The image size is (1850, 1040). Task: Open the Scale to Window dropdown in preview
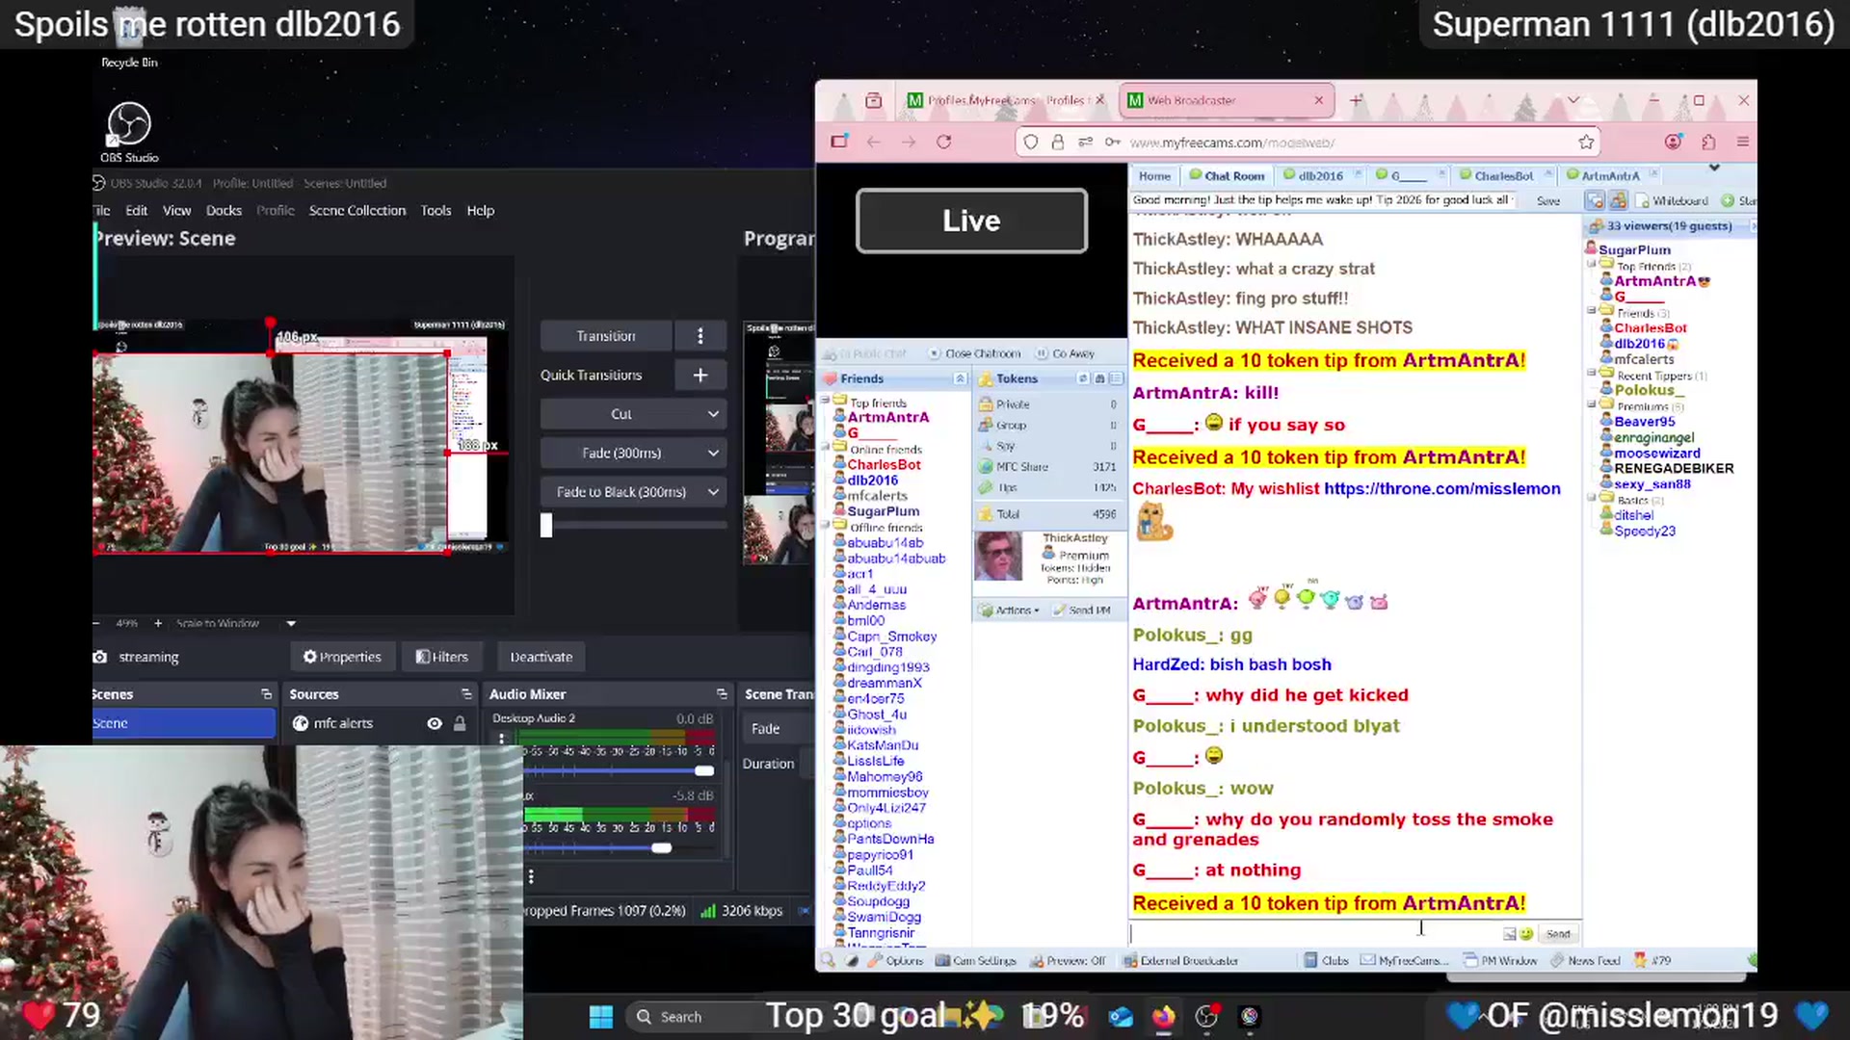click(291, 623)
